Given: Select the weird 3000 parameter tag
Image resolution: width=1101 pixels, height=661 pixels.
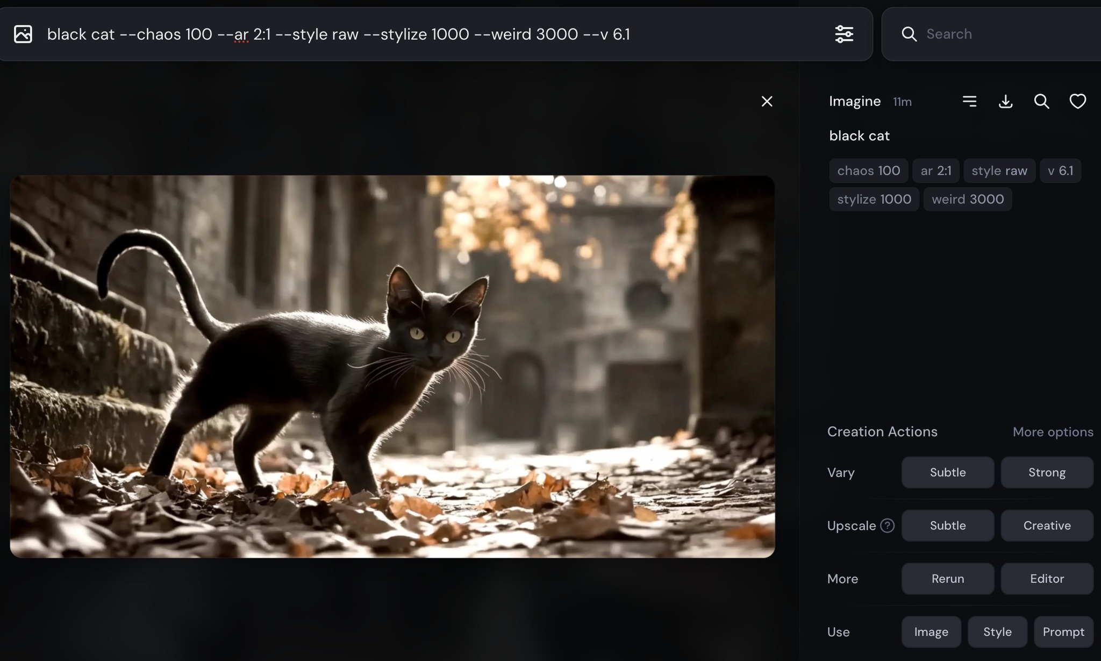Looking at the screenshot, I should pos(968,199).
